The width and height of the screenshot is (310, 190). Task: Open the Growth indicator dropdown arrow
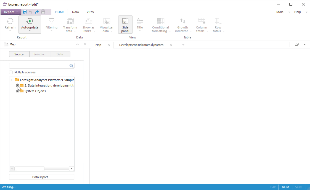191,31
